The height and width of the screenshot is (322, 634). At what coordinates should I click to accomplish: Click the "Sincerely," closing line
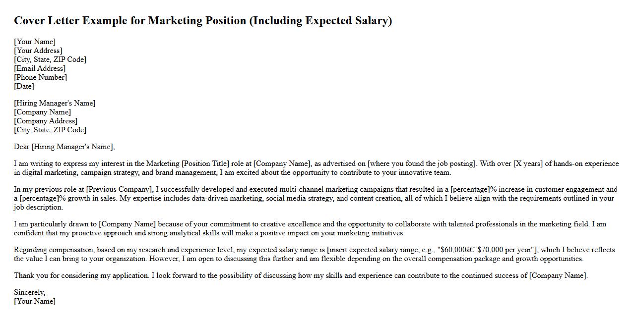tap(29, 292)
